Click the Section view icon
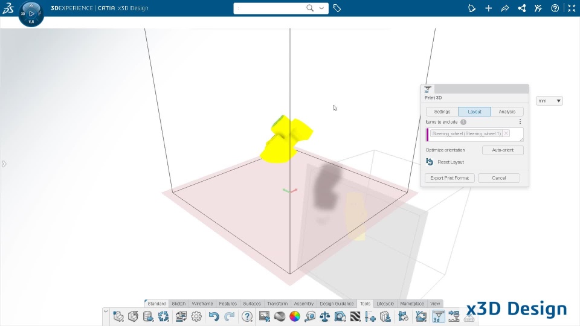 coord(340,316)
